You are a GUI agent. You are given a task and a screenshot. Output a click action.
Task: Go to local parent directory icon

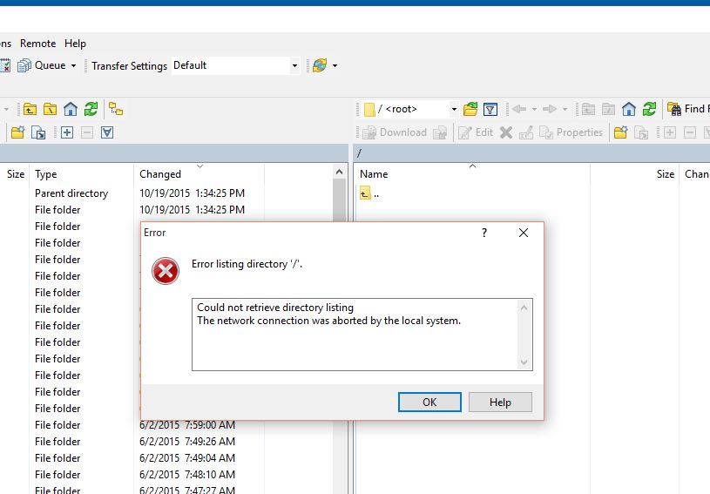[x=30, y=109]
